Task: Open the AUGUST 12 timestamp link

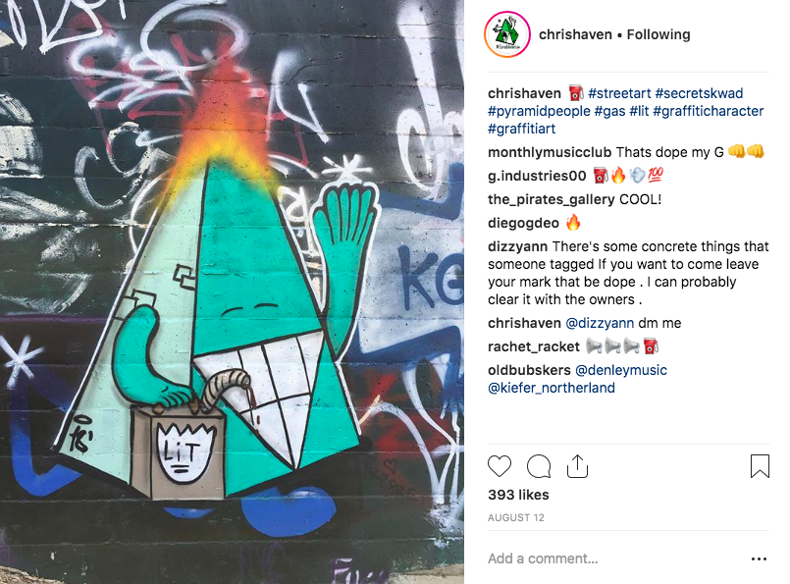Action: 516,517
